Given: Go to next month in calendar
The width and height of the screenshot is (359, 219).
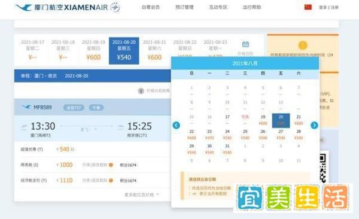Looking at the screenshot, I should tap(314, 125).
